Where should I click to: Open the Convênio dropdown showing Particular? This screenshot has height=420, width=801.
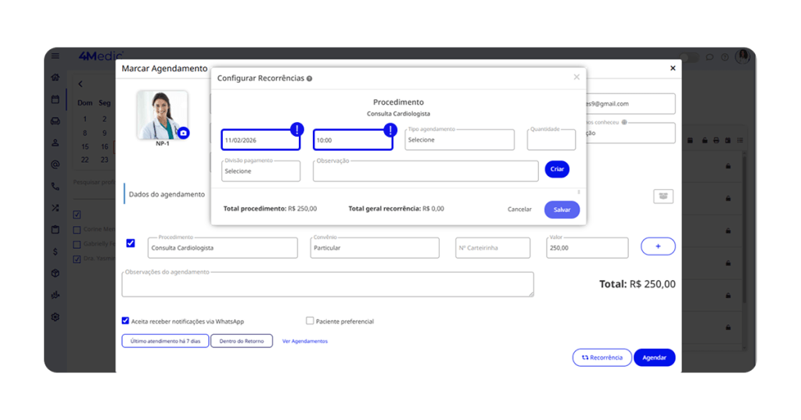tap(374, 249)
